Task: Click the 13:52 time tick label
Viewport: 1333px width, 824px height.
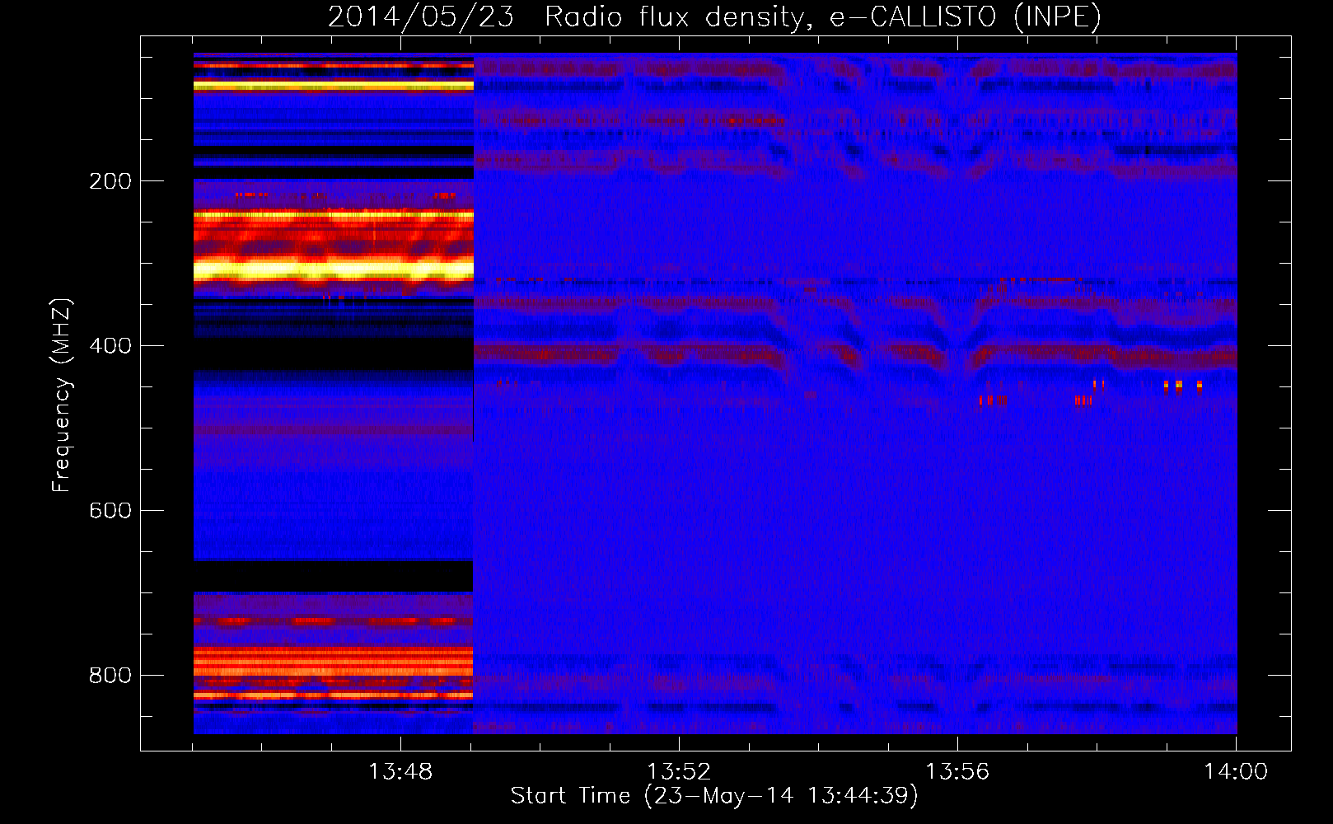Action: point(679,772)
